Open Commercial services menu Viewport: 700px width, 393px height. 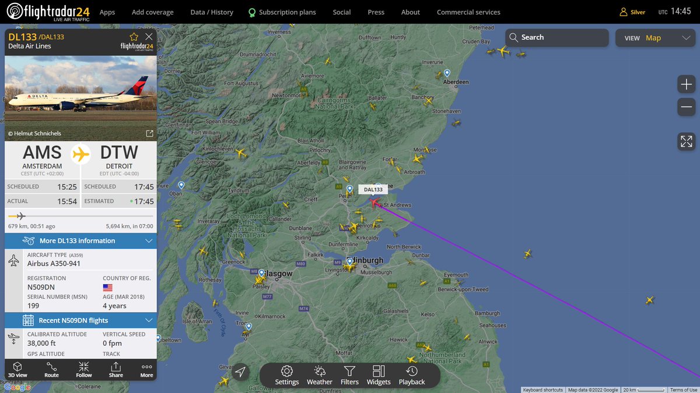(x=468, y=12)
